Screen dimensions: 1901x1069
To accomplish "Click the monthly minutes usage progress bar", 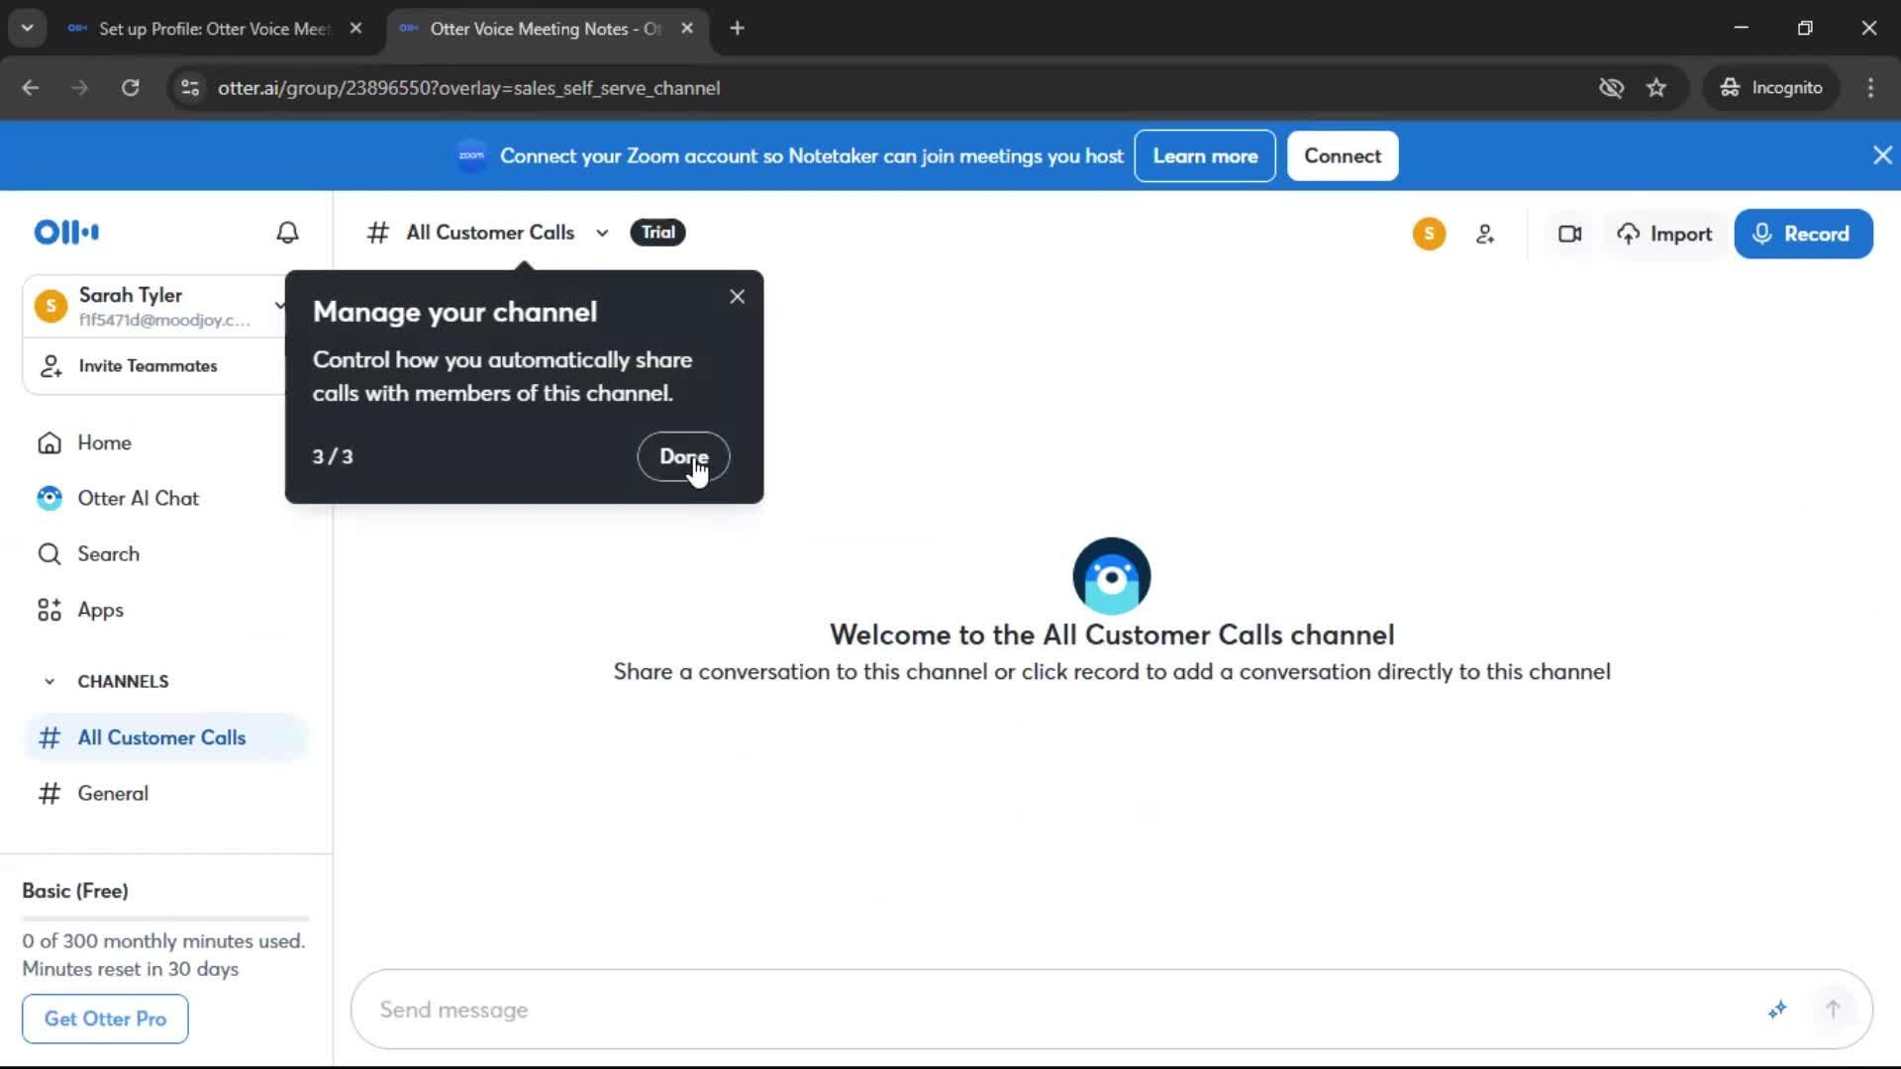I will pyautogui.click(x=165, y=919).
